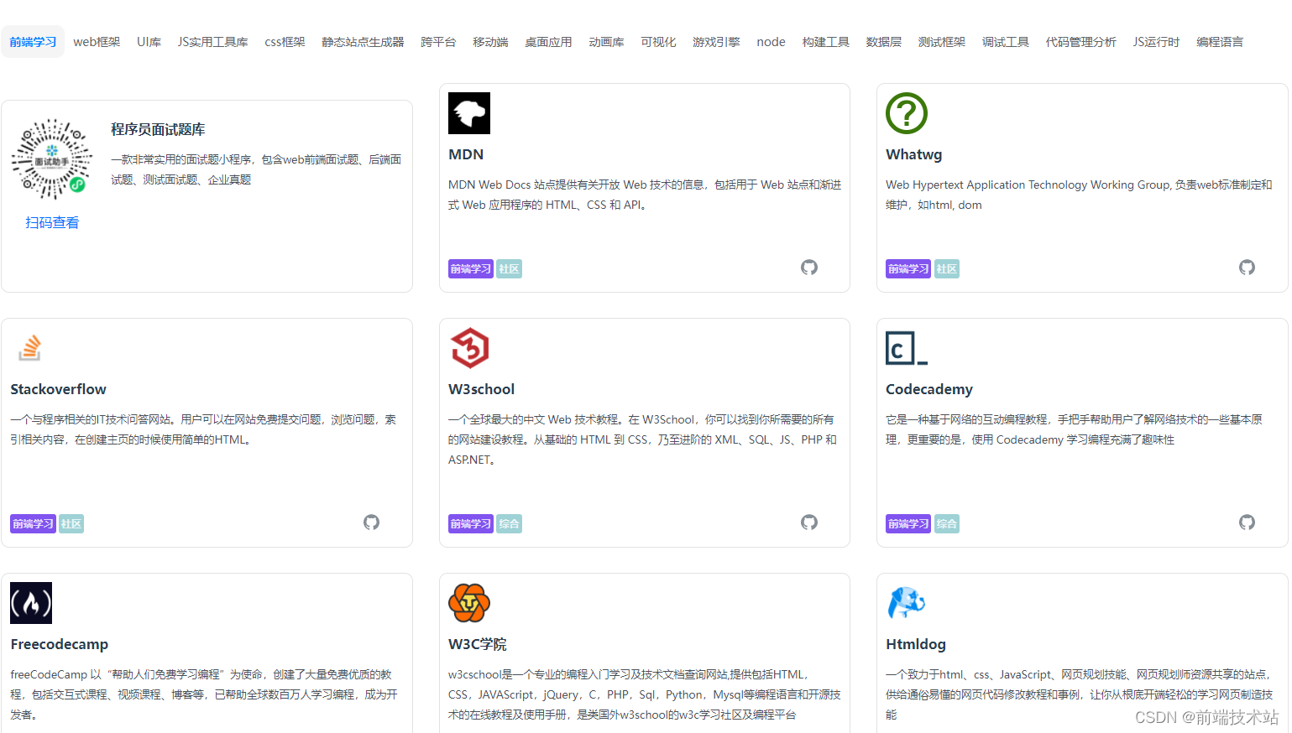The image size is (1292, 733).
Task: Switch to the UI库 tab
Action: coord(149,42)
